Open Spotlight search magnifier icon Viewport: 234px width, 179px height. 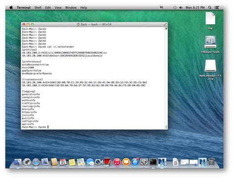(210, 7)
